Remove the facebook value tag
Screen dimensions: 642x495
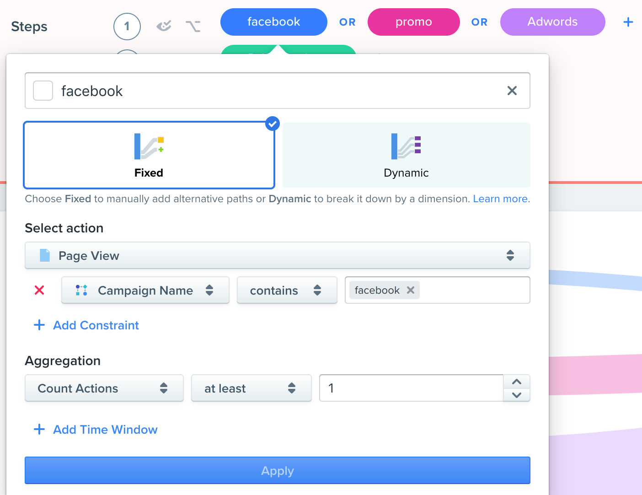point(411,290)
